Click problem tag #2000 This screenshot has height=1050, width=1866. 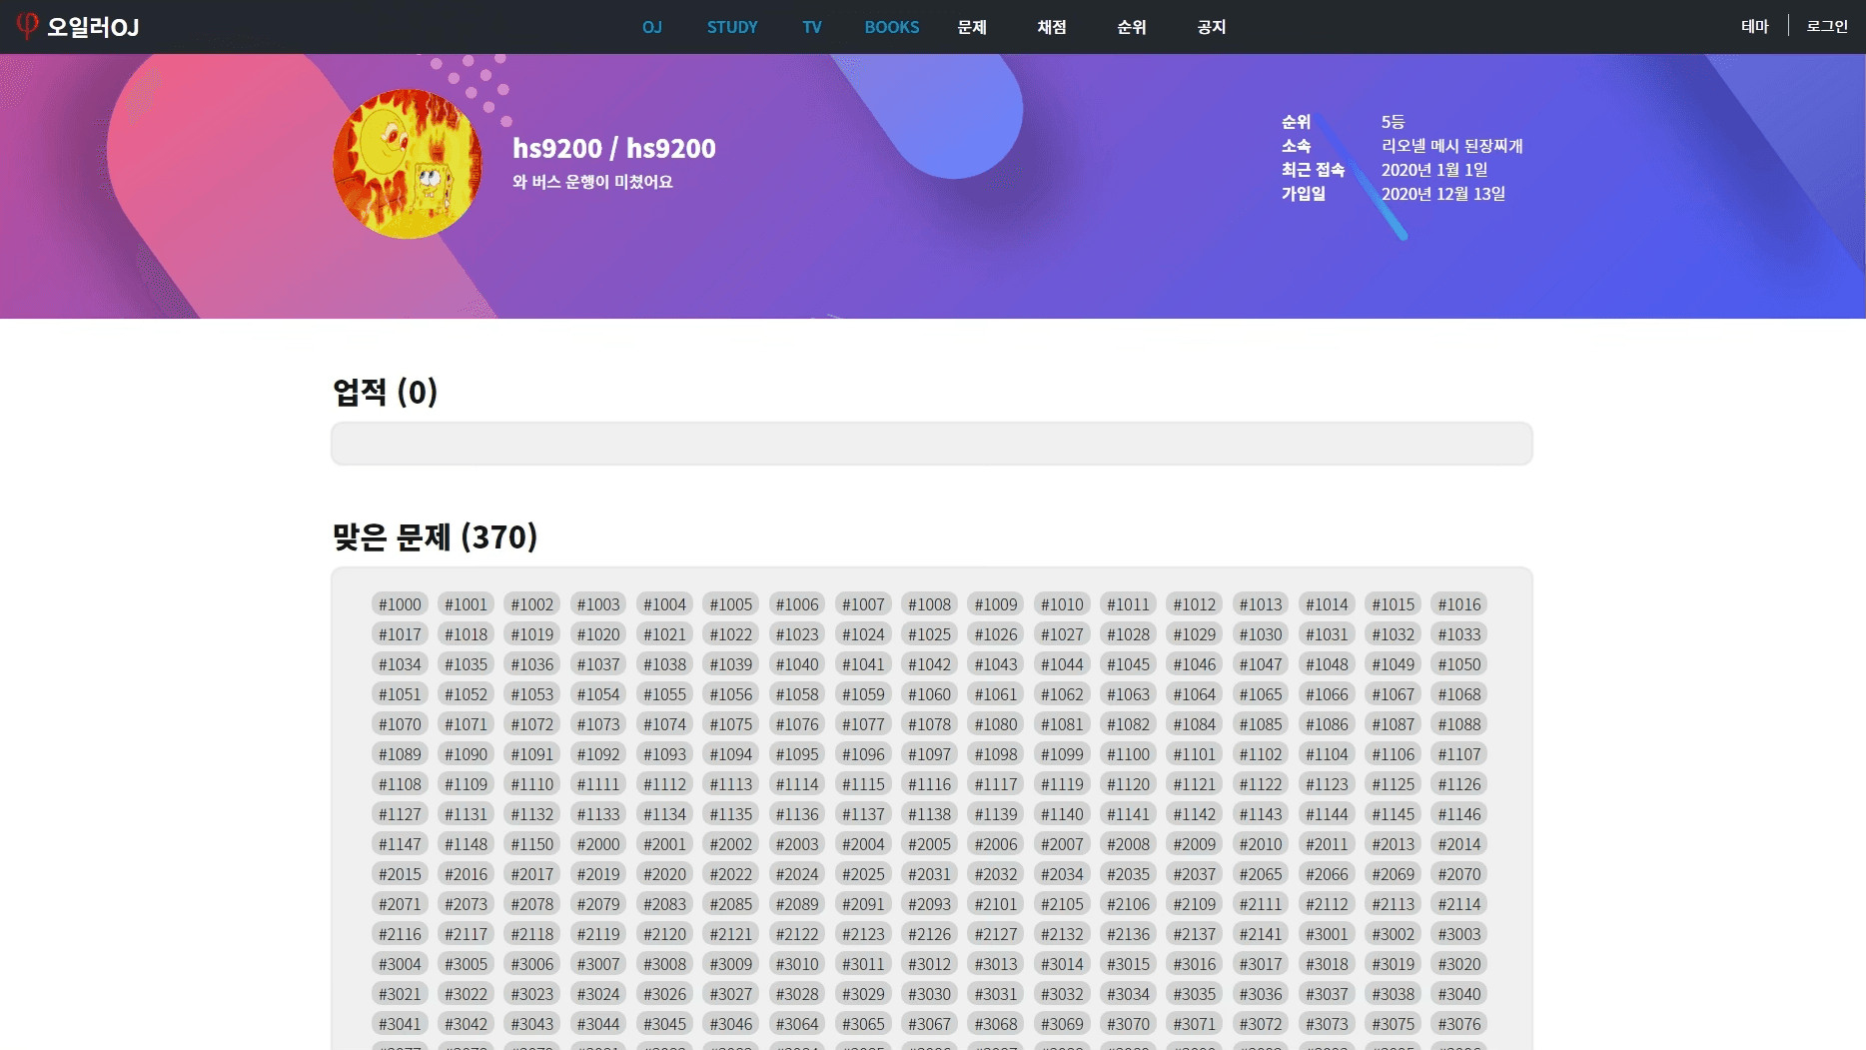pos(598,844)
